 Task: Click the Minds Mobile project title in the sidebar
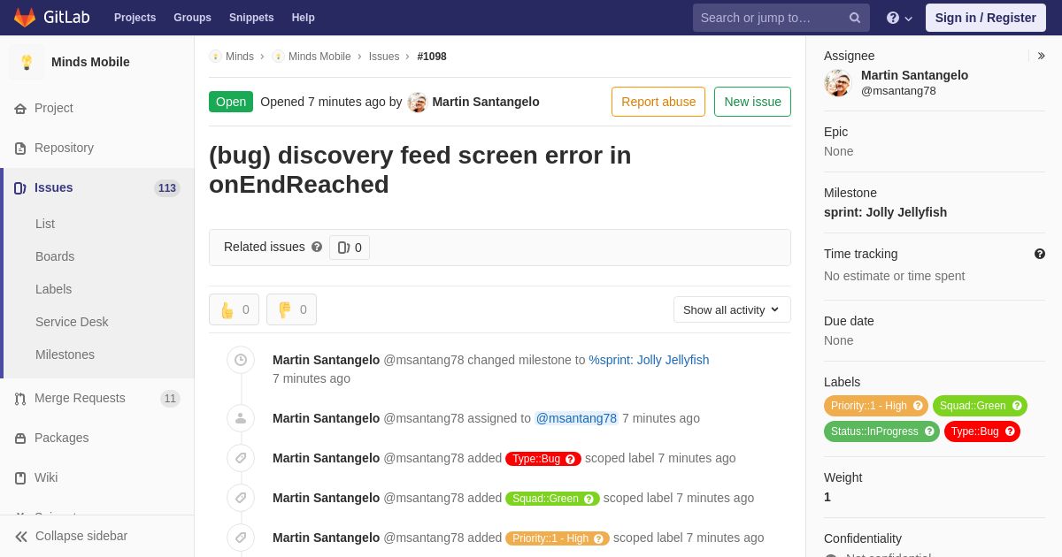coord(90,62)
